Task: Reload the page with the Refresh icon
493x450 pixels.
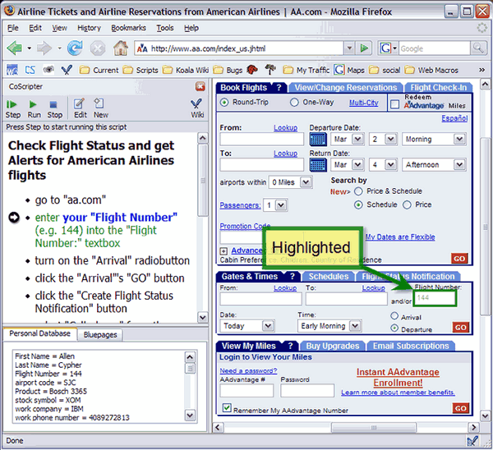Action: click(75, 48)
